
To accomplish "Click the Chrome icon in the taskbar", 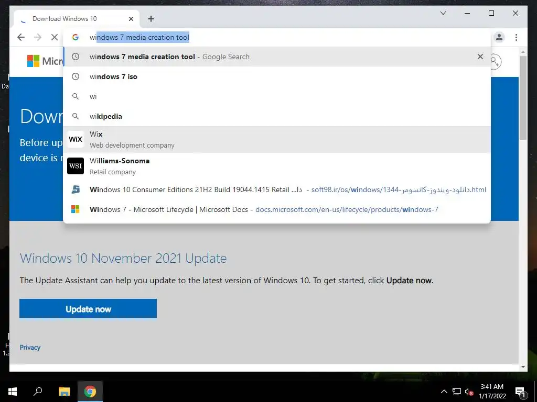I will tap(90, 392).
